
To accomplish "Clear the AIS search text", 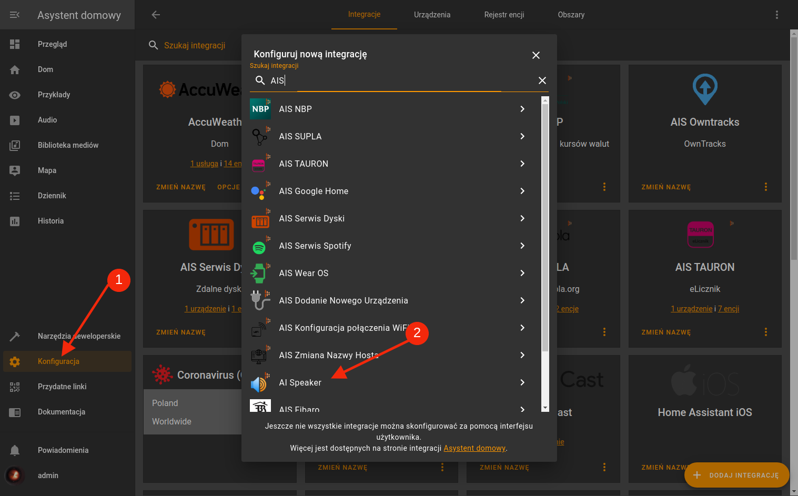I will pos(542,80).
